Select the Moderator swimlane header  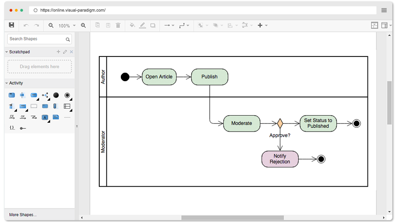point(103,142)
